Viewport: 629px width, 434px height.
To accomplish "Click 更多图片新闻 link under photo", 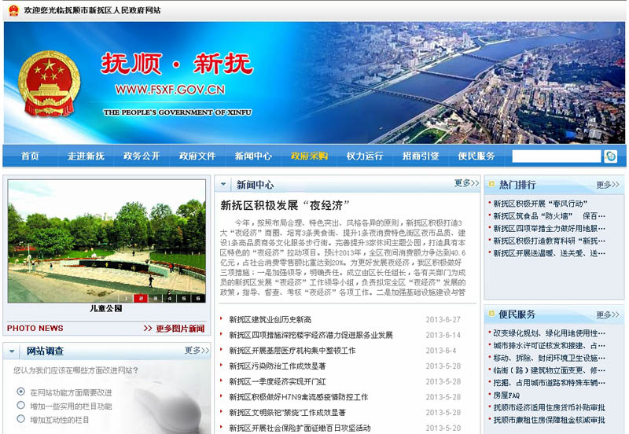I will tap(175, 329).
